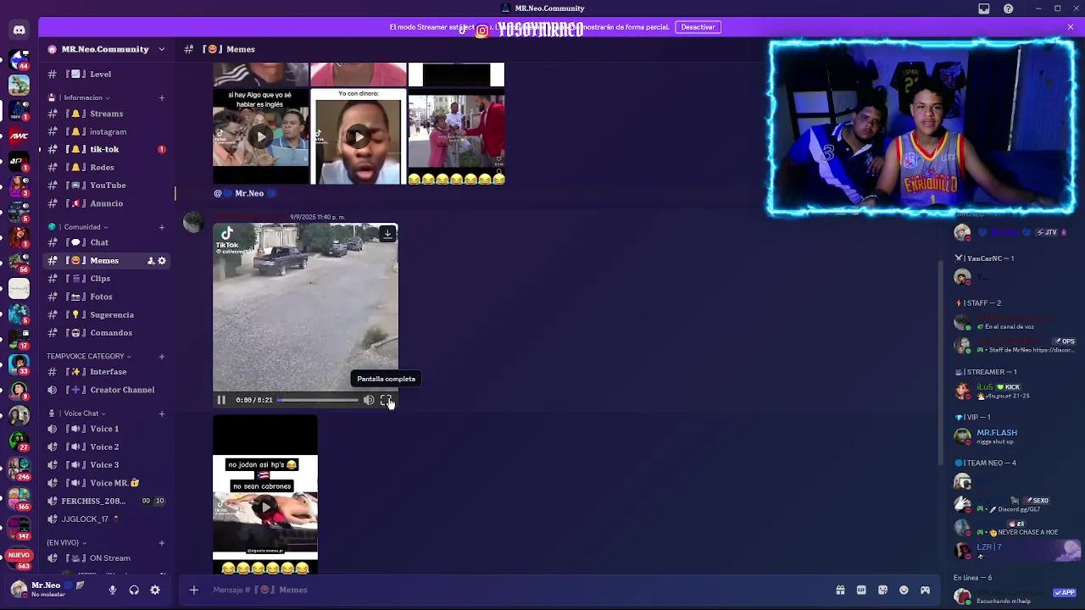Play the 'Yo con dinero' video
This screenshot has height=610, width=1085.
[359, 136]
